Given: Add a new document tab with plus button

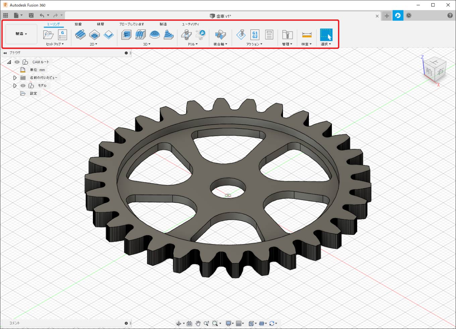Looking at the screenshot, I should [387, 16].
